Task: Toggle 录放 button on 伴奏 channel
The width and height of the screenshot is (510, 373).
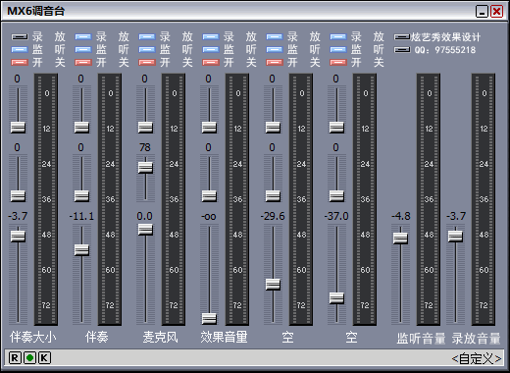Action: point(83,37)
